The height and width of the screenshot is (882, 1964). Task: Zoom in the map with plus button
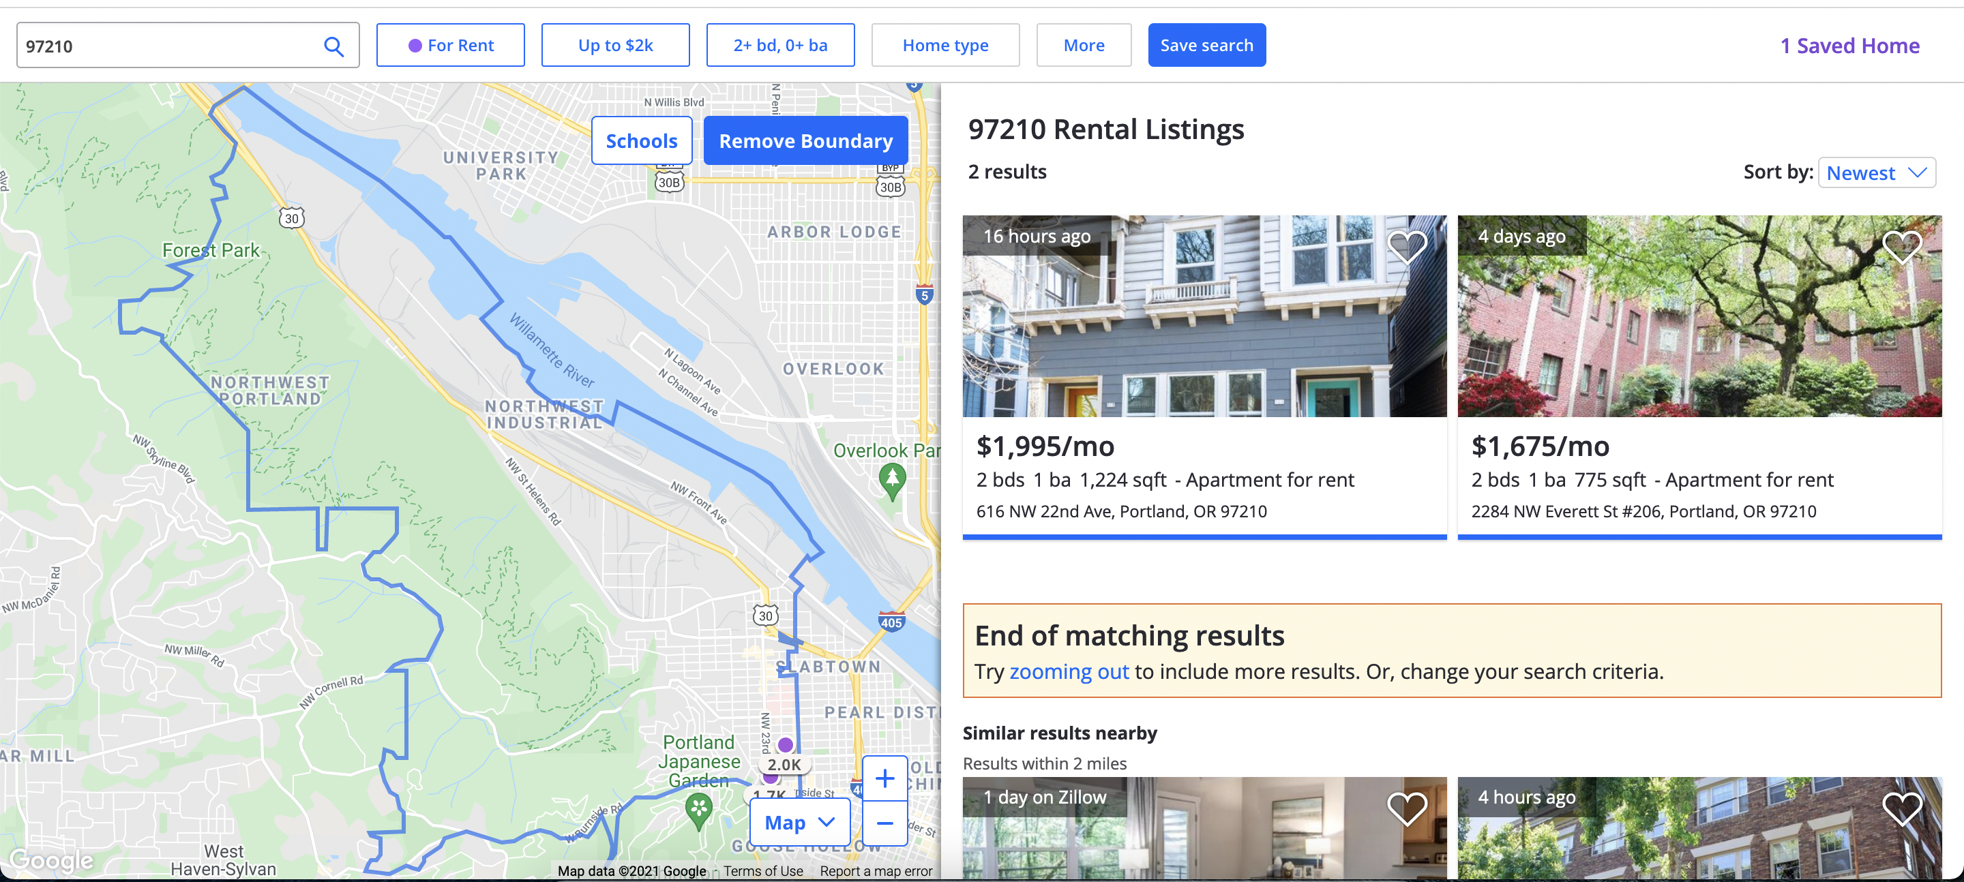[x=884, y=778]
